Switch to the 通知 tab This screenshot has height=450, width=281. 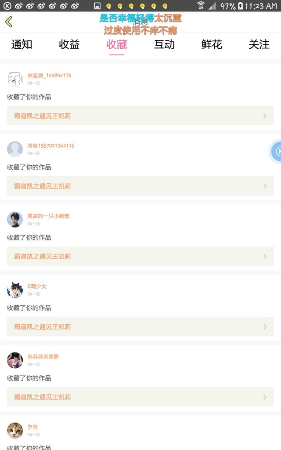(x=22, y=44)
